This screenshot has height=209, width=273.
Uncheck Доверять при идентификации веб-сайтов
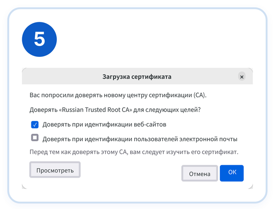(35, 125)
